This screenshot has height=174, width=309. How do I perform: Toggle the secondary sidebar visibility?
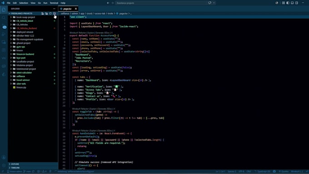pyautogui.click(x=297, y=3)
